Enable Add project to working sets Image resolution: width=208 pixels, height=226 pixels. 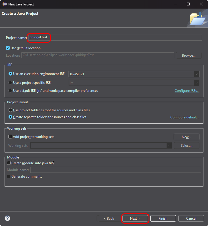point(10,137)
